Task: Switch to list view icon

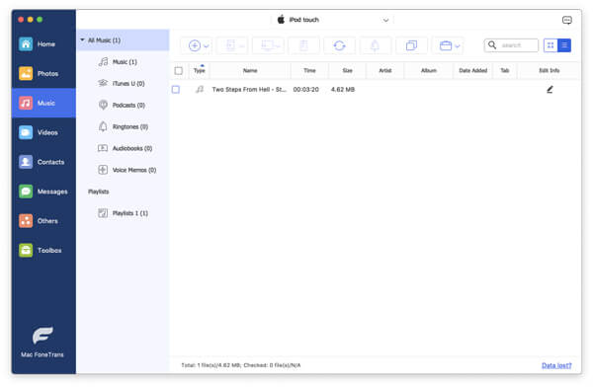Action: (x=564, y=45)
